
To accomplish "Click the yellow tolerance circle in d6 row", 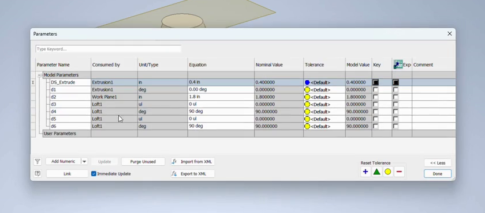I will [307, 126].
